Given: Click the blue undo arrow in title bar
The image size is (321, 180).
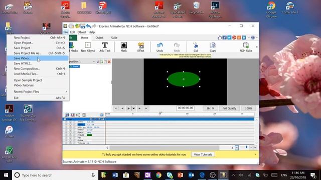Looking at the screenshot, I should (x=88, y=26).
